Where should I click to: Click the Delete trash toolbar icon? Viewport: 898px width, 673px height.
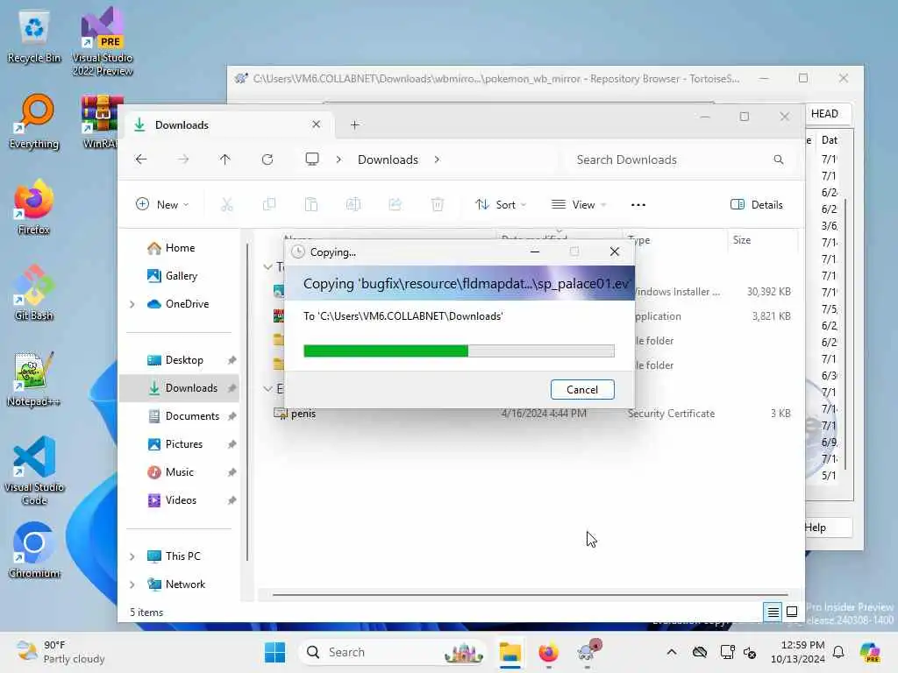438,204
